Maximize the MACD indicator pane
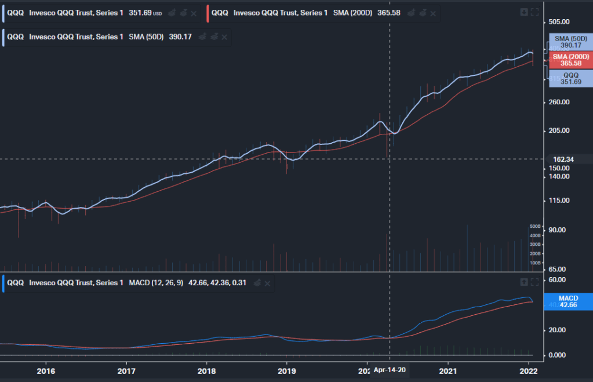593x382 pixels. tap(534, 282)
